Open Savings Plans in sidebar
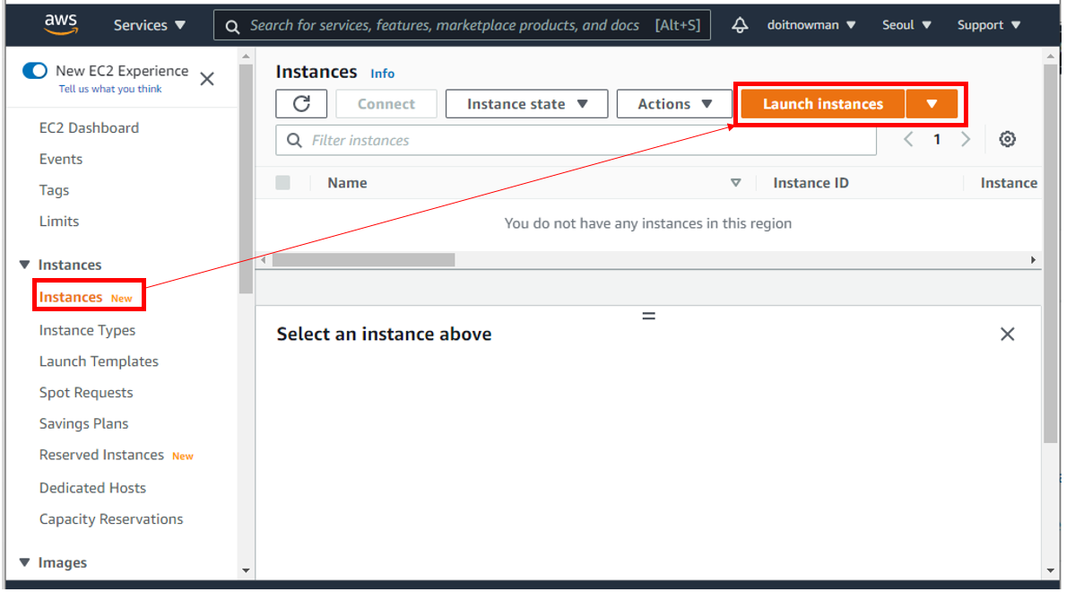 tap(83, 424)
